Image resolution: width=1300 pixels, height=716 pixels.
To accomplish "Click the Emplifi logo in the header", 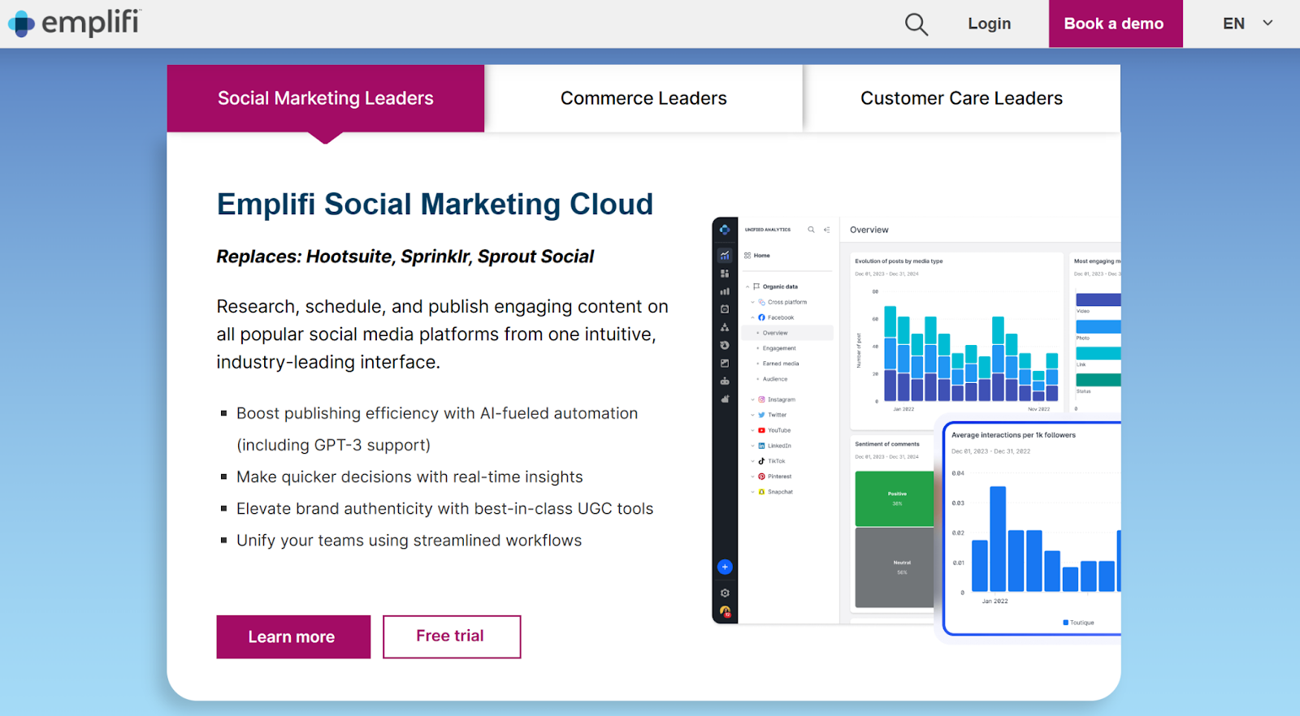I will tap(75, 23).
